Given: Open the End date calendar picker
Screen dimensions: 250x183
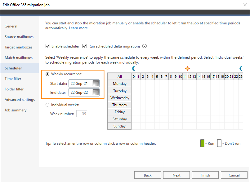Looking at the screenshot, I should [96, 92].
